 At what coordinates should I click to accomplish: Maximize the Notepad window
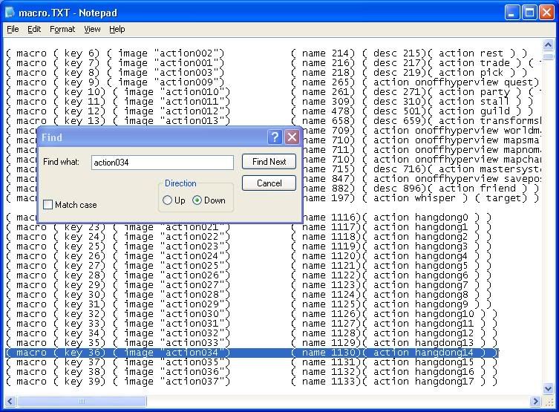529,13
